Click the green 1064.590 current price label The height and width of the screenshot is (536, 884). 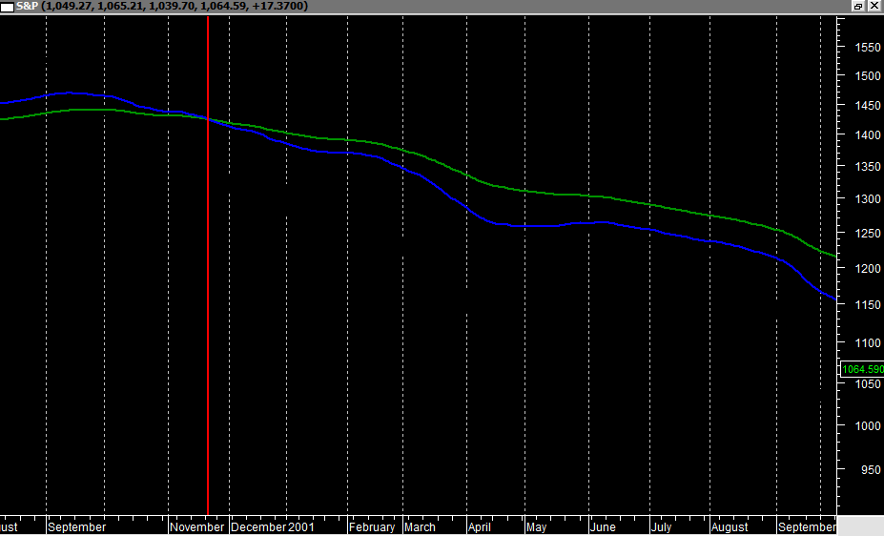[x=862, y=369]
